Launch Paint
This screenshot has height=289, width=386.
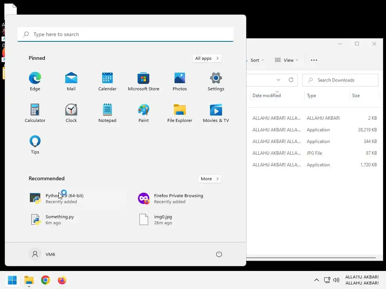point(144,113)
